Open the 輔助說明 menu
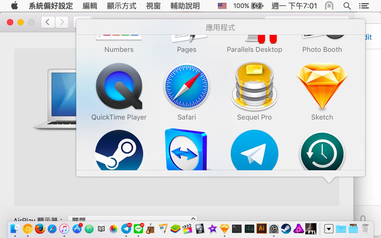The height and width of the screenshot is (238, 381). (x=185, y=6)
